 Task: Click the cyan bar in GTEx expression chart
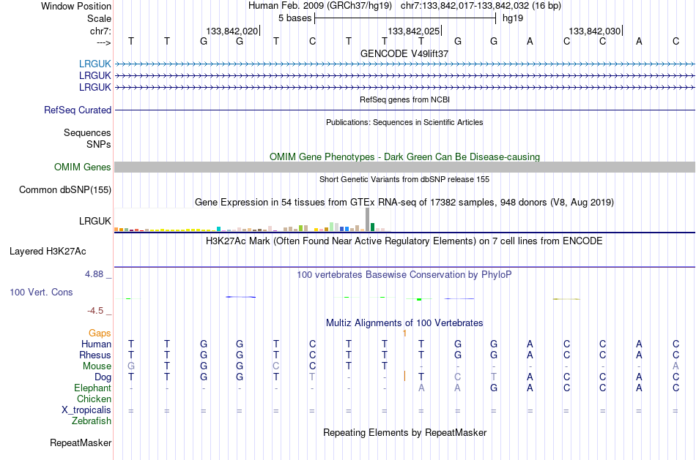click(x=218, y=229)
